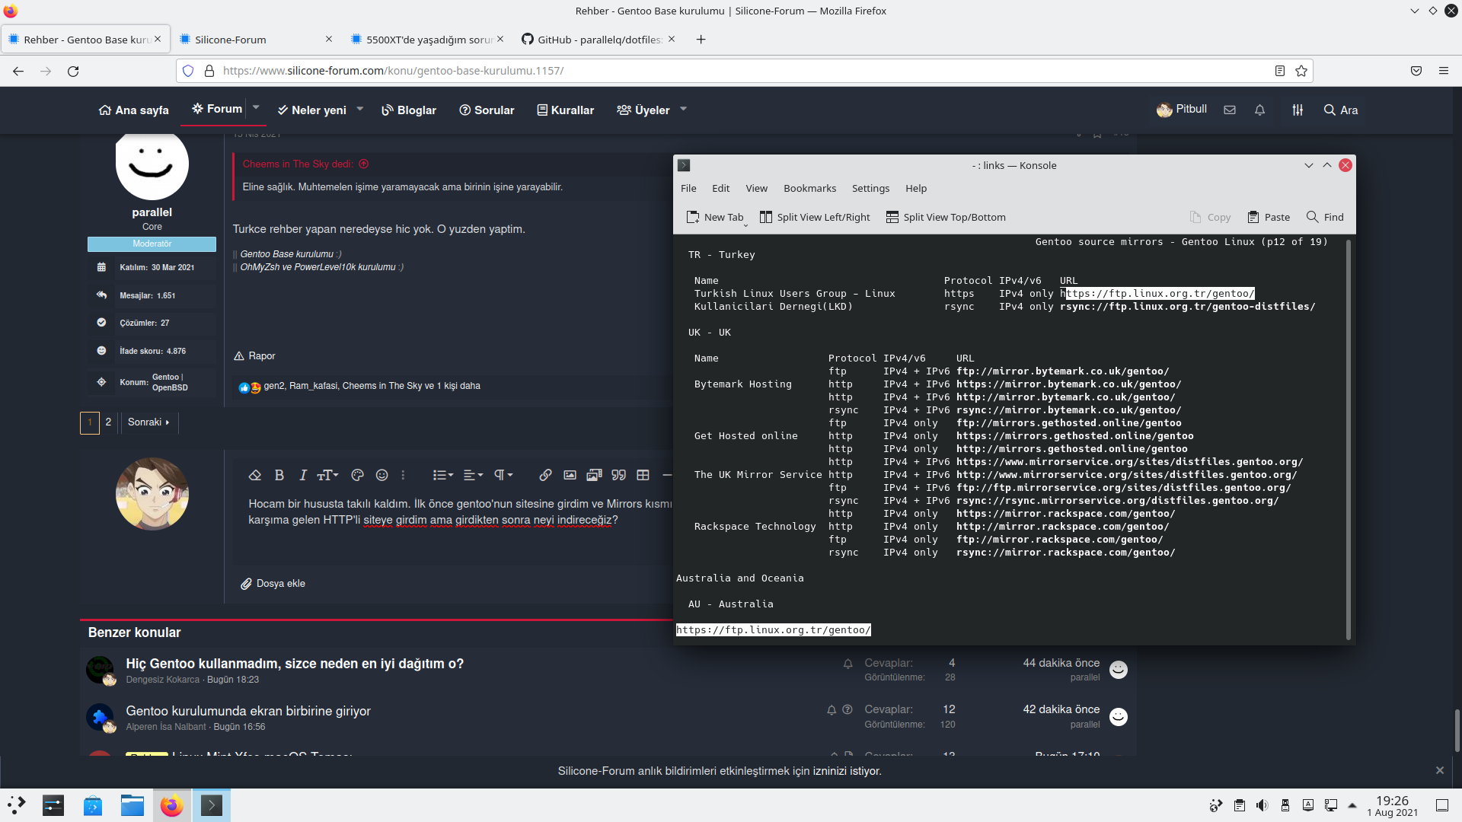Viewport: 1462px width, 822px height.
Task: Open the smiley emoji picker
Action: (x=381, y=475)
